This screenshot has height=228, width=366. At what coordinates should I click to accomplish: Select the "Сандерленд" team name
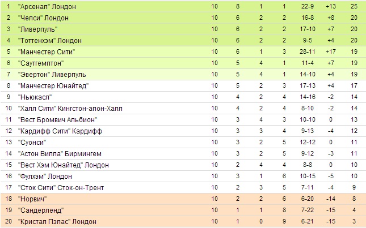pyautogui.click(x=41, y=210)
